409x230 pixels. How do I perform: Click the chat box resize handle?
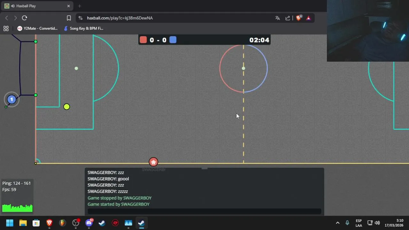coord(204,168)
